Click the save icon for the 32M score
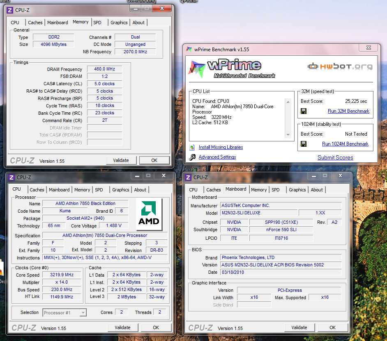The width and height of the screenshot is (387, 341). [x=304, y=111]
